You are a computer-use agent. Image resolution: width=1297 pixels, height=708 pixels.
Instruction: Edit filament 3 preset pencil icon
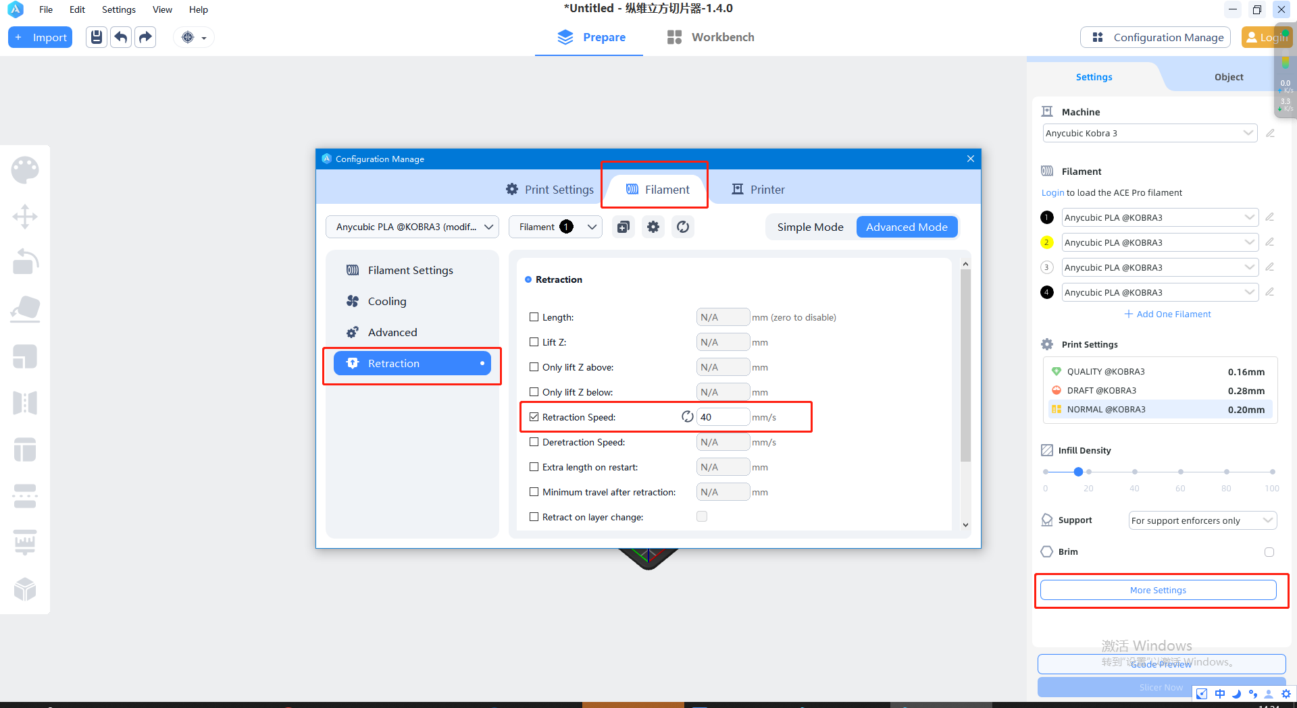1270,267
